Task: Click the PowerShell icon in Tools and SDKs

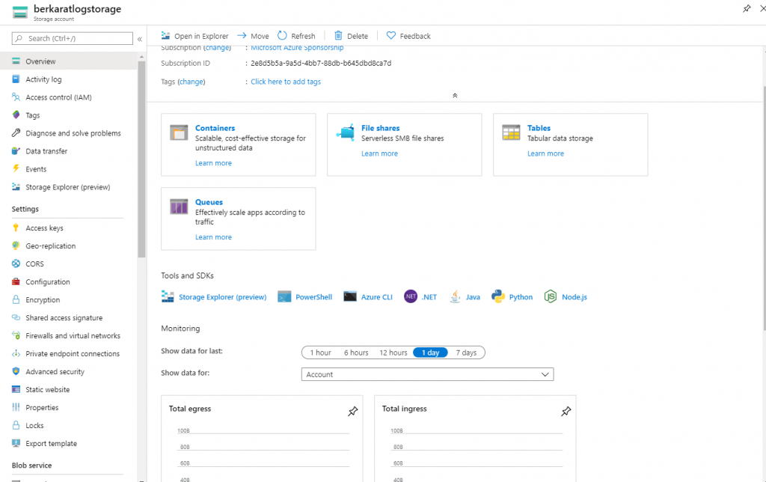Action: pos(284,296)
